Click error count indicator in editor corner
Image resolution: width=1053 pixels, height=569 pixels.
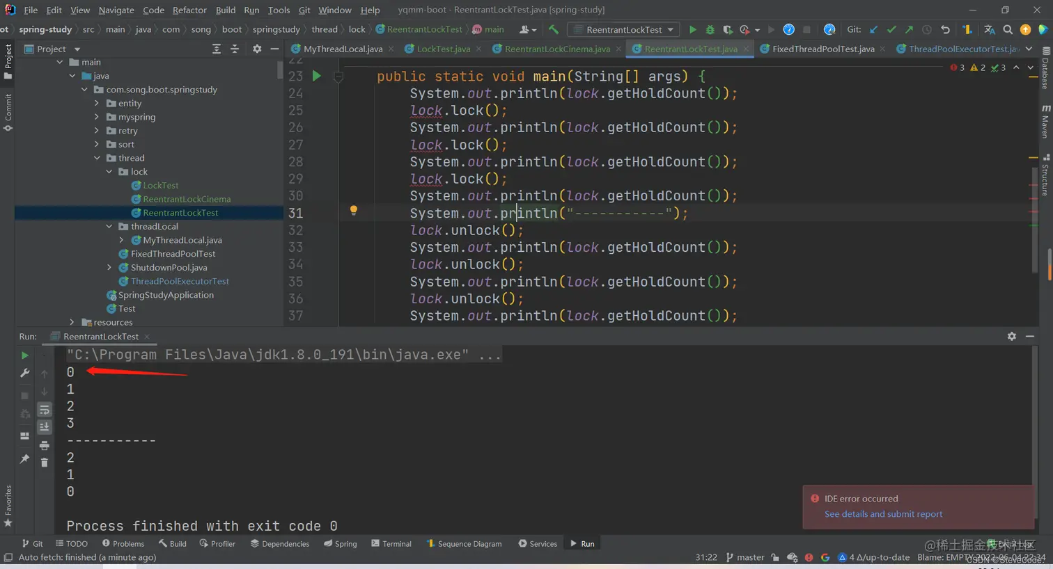point(958,67)
